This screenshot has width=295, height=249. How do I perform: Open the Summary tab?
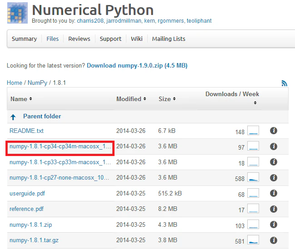click(24, 39)
